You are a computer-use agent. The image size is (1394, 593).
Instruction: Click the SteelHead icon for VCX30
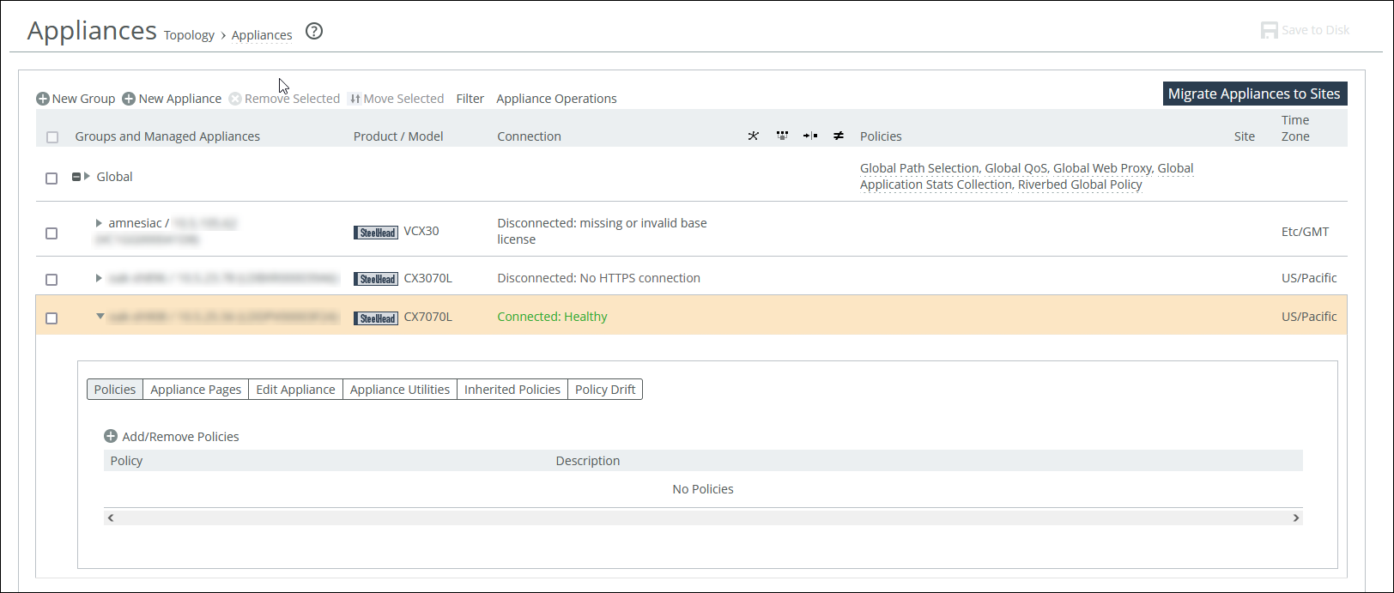click(x=376, y=232)
